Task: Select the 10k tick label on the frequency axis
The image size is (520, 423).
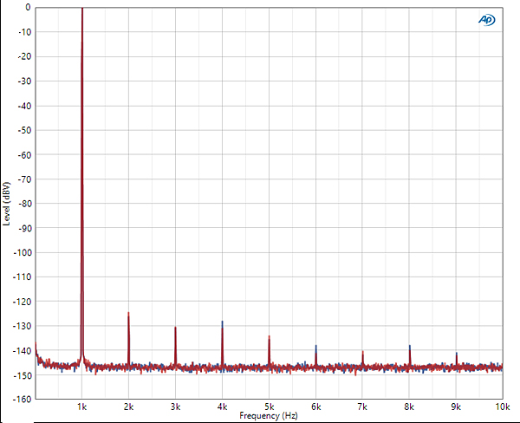Action: point(501,407)
